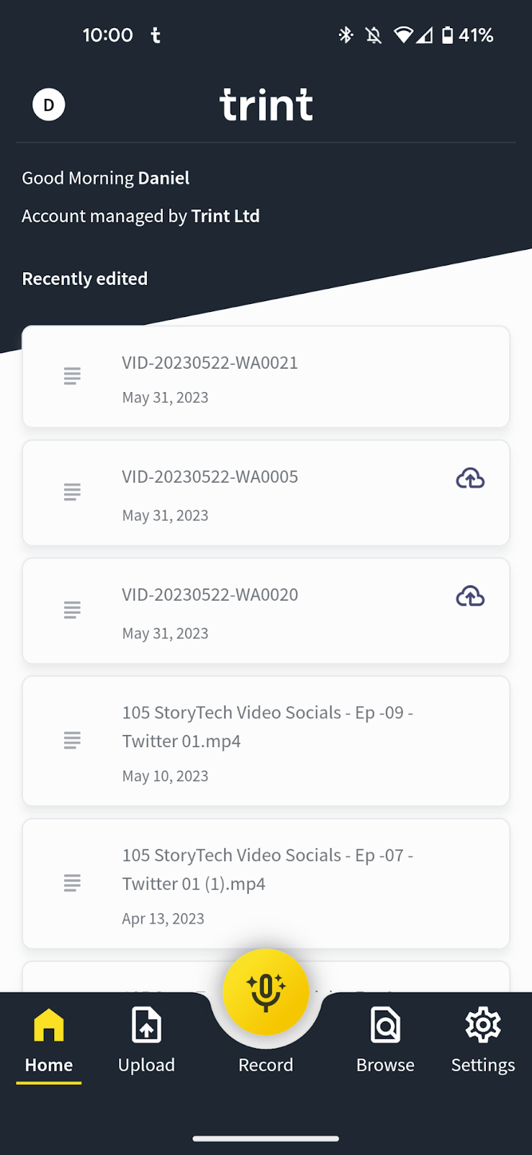The height and width of the screenshot is (1155, 532).
Task: Tap the yellow microphone Record button
Action: [x=266, y=991]
